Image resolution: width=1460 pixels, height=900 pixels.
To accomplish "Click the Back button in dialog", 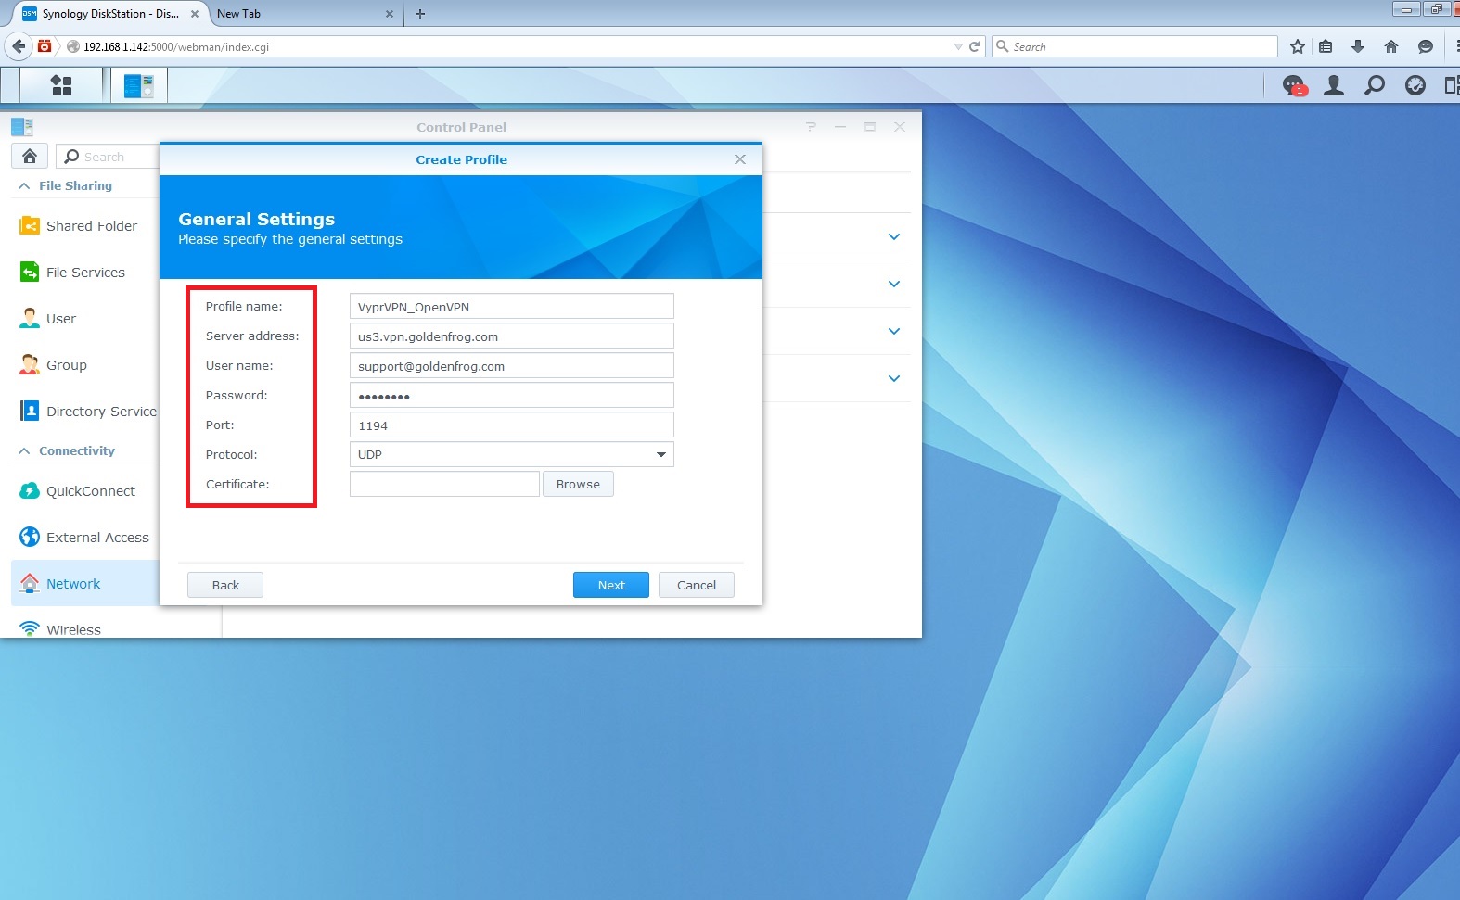I will (225, 585).
